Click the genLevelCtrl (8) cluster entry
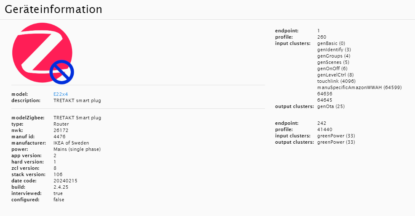This screenshot has height=216, width=415. click(x=335, y=75)
